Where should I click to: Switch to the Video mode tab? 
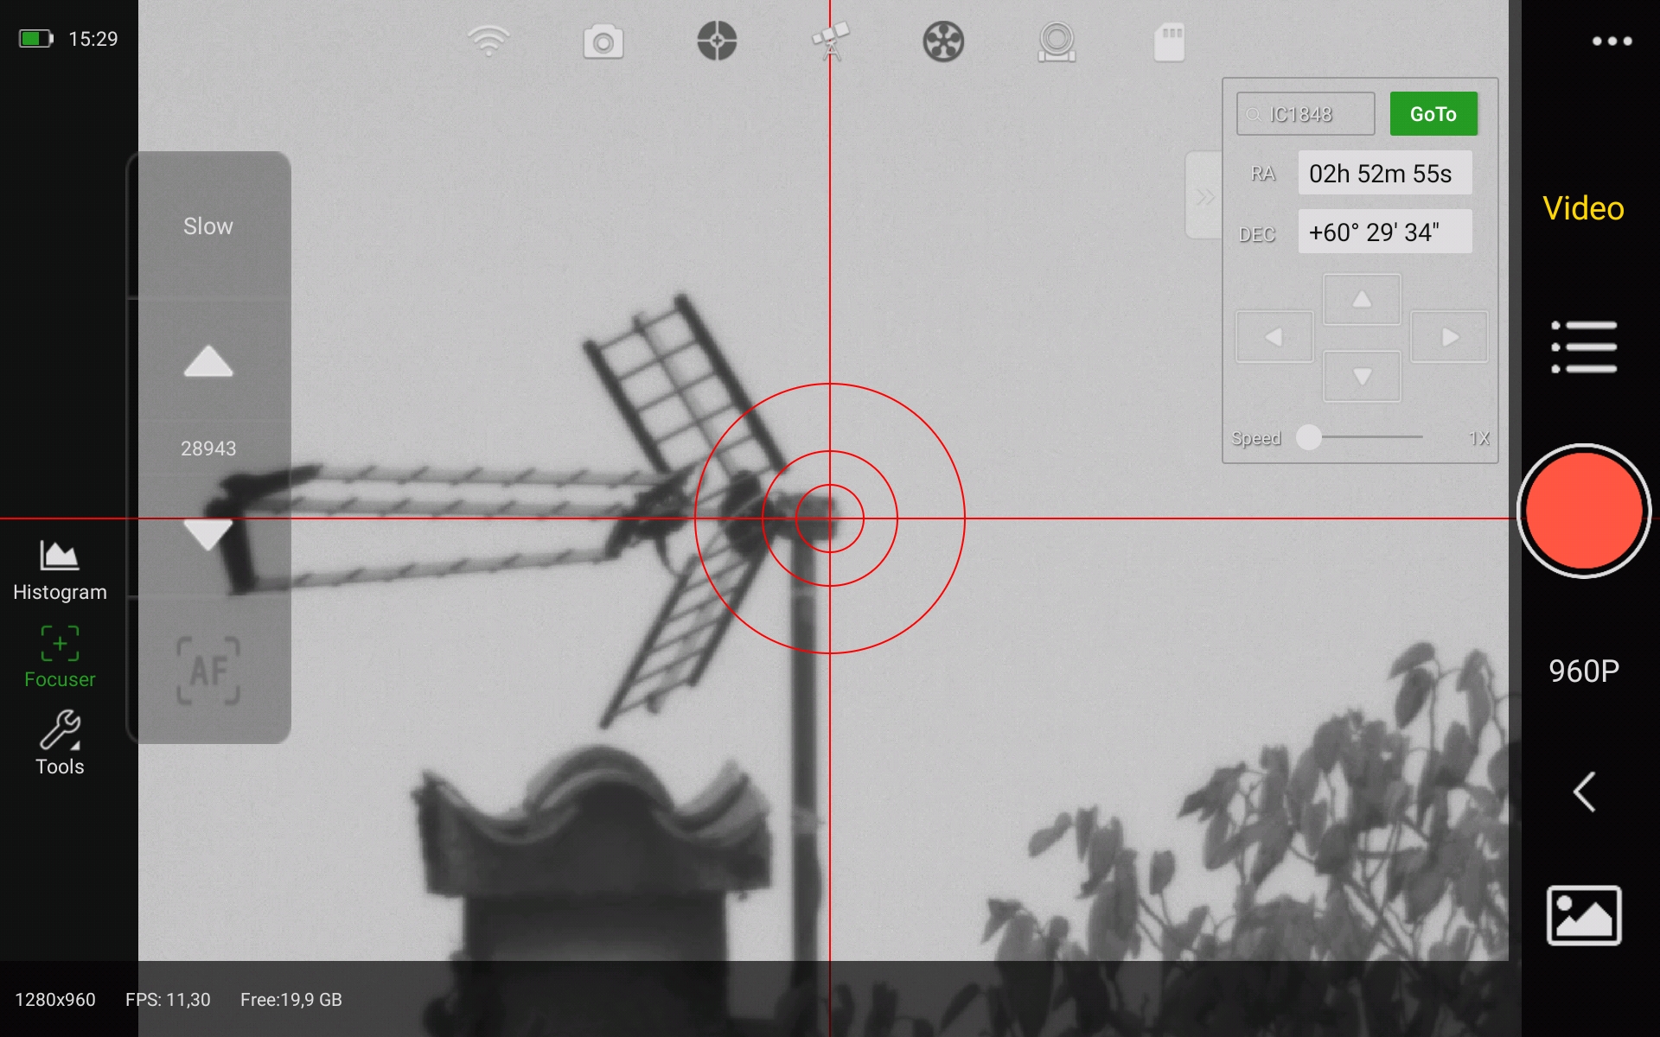pyautogui.click(x=1582, y=209)
